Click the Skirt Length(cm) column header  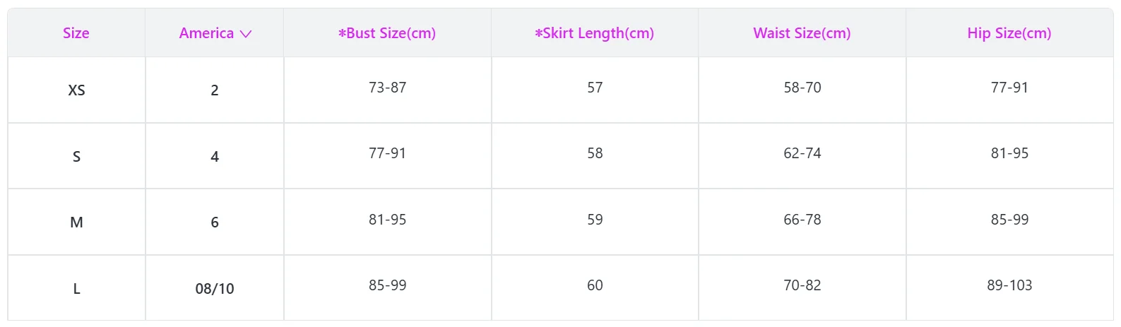(595, 33)
